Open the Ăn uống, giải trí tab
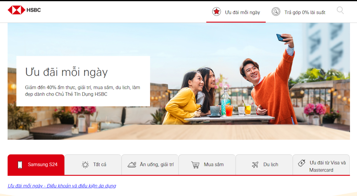Screen dimensions: 357x196 point(157,165)
